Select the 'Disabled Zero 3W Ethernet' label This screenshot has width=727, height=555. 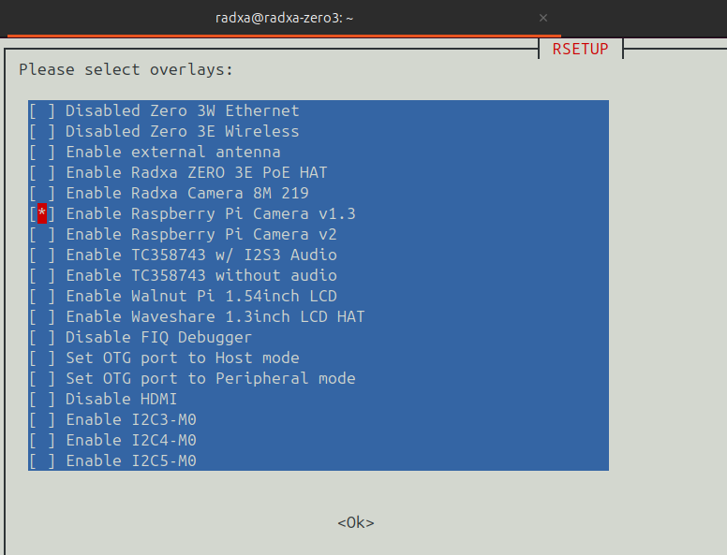pos(182,111)
